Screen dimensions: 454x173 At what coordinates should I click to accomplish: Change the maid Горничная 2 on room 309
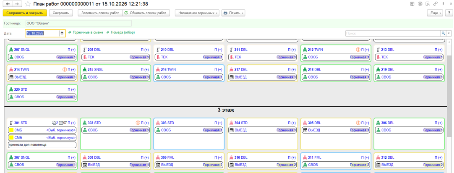212,165
